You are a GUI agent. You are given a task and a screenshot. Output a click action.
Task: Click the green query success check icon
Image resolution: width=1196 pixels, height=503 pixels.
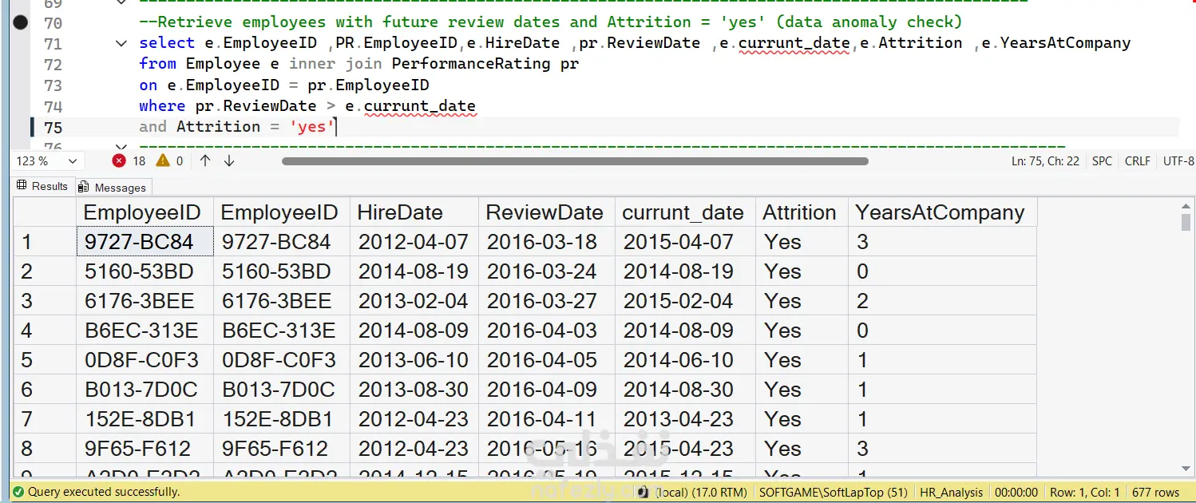click(x=18, y=492)
